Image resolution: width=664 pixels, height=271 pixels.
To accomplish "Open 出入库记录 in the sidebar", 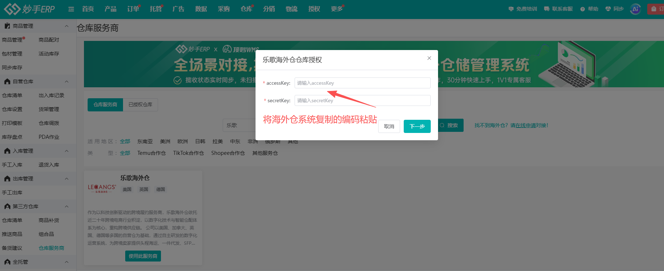I will 51,95.
